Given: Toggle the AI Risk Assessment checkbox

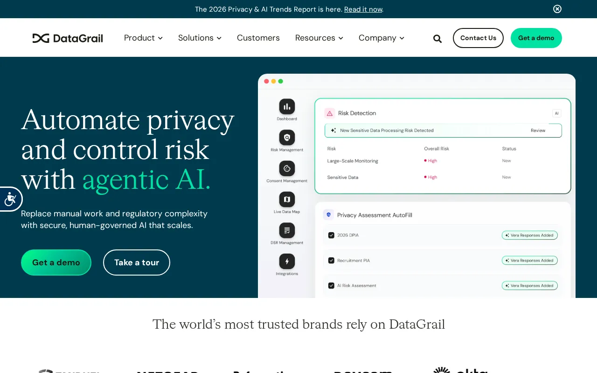Looking at the screenshot, I should 331,286.
